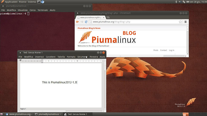Image resolution: width=207 pixels, height=116 pixels.
Task: Open Ted Strumenti menu
Action: 82,57
